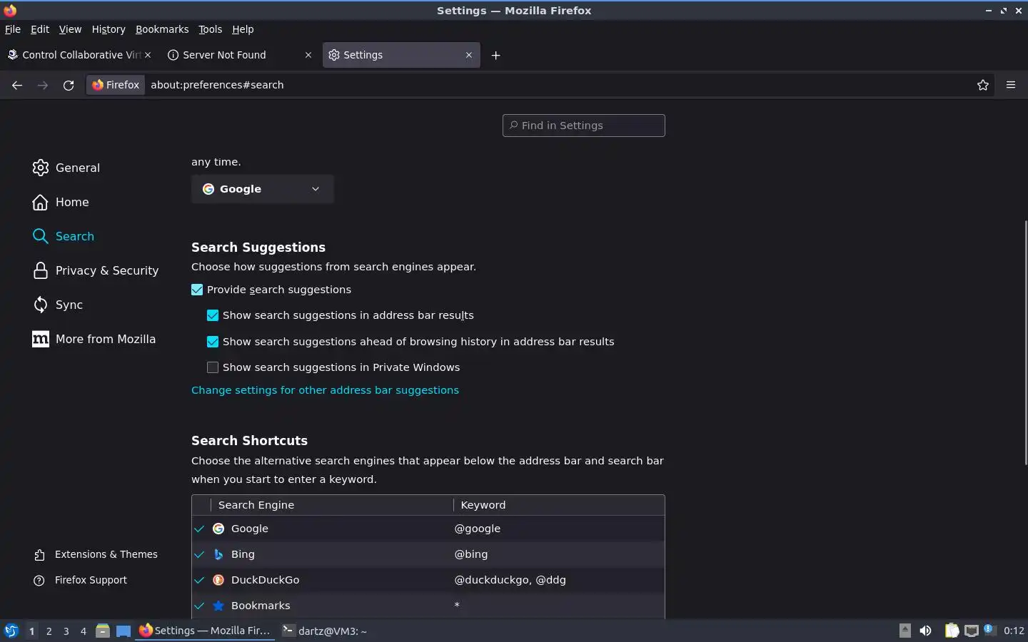This screenshot has width=1028, height=642.
Task: Uncheck the Bing search shortcut row
Action: click(199, 554)
